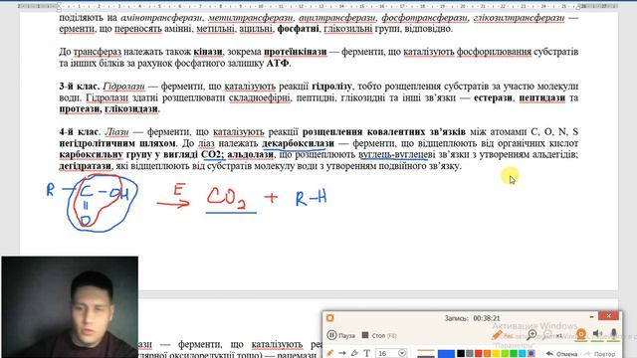Screen dimensions: 637x358
Task: Toggle system sound speaker icon
Action: pos(597,334)
